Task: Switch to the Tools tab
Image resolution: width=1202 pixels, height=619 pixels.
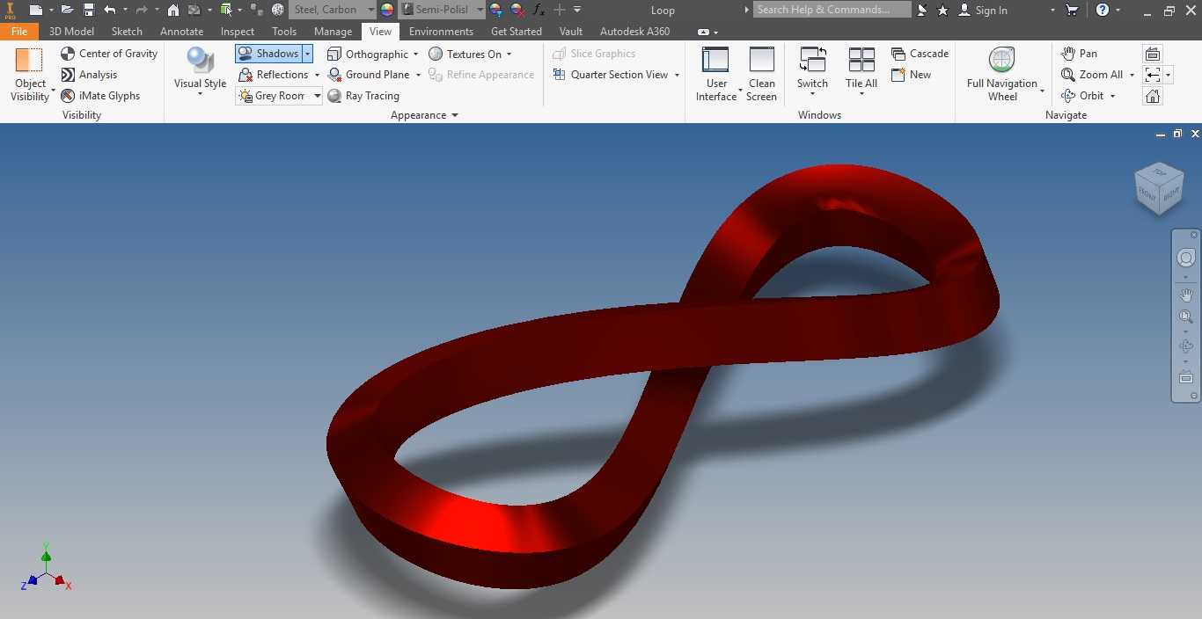Action: 284,31
